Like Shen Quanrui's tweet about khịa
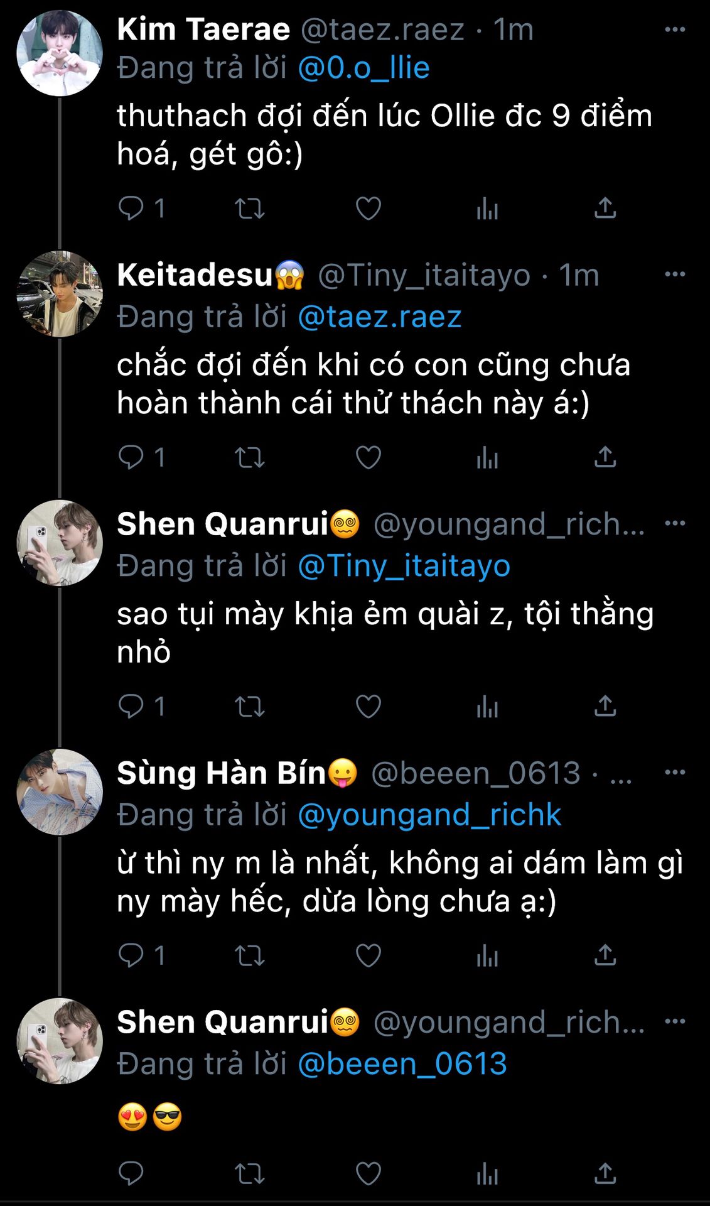The image size is (710, 1206). point(368,707)
